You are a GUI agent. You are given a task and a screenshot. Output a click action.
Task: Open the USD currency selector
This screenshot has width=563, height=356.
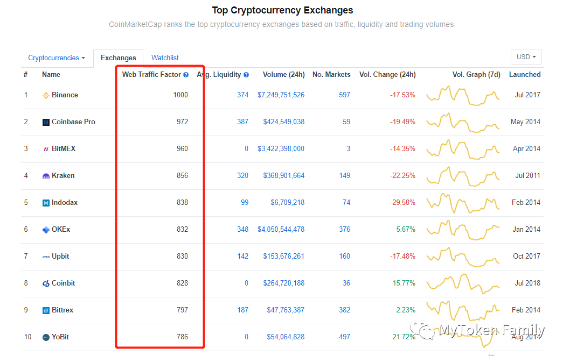coord(526,57)
